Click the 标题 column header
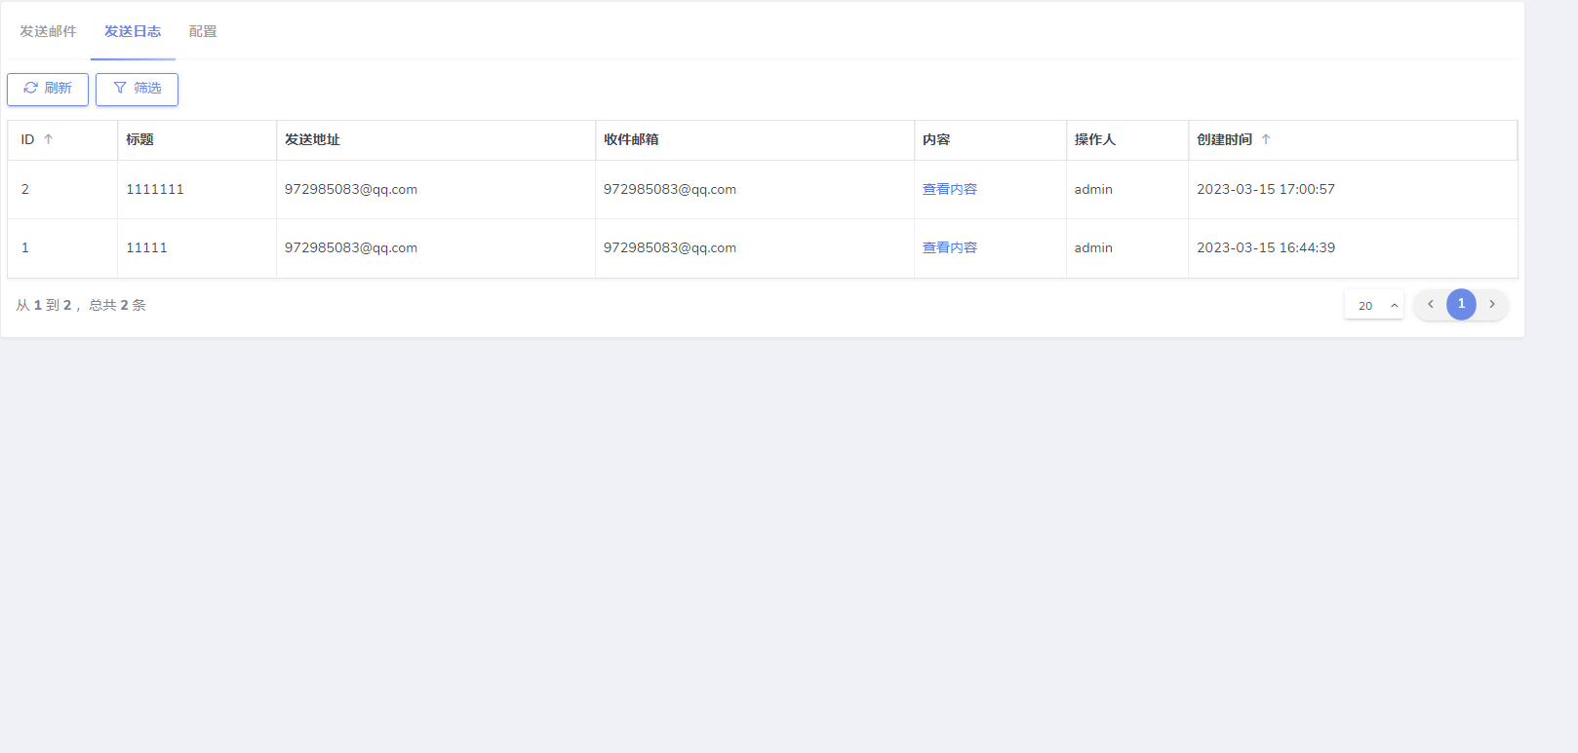 click(139, 139)
